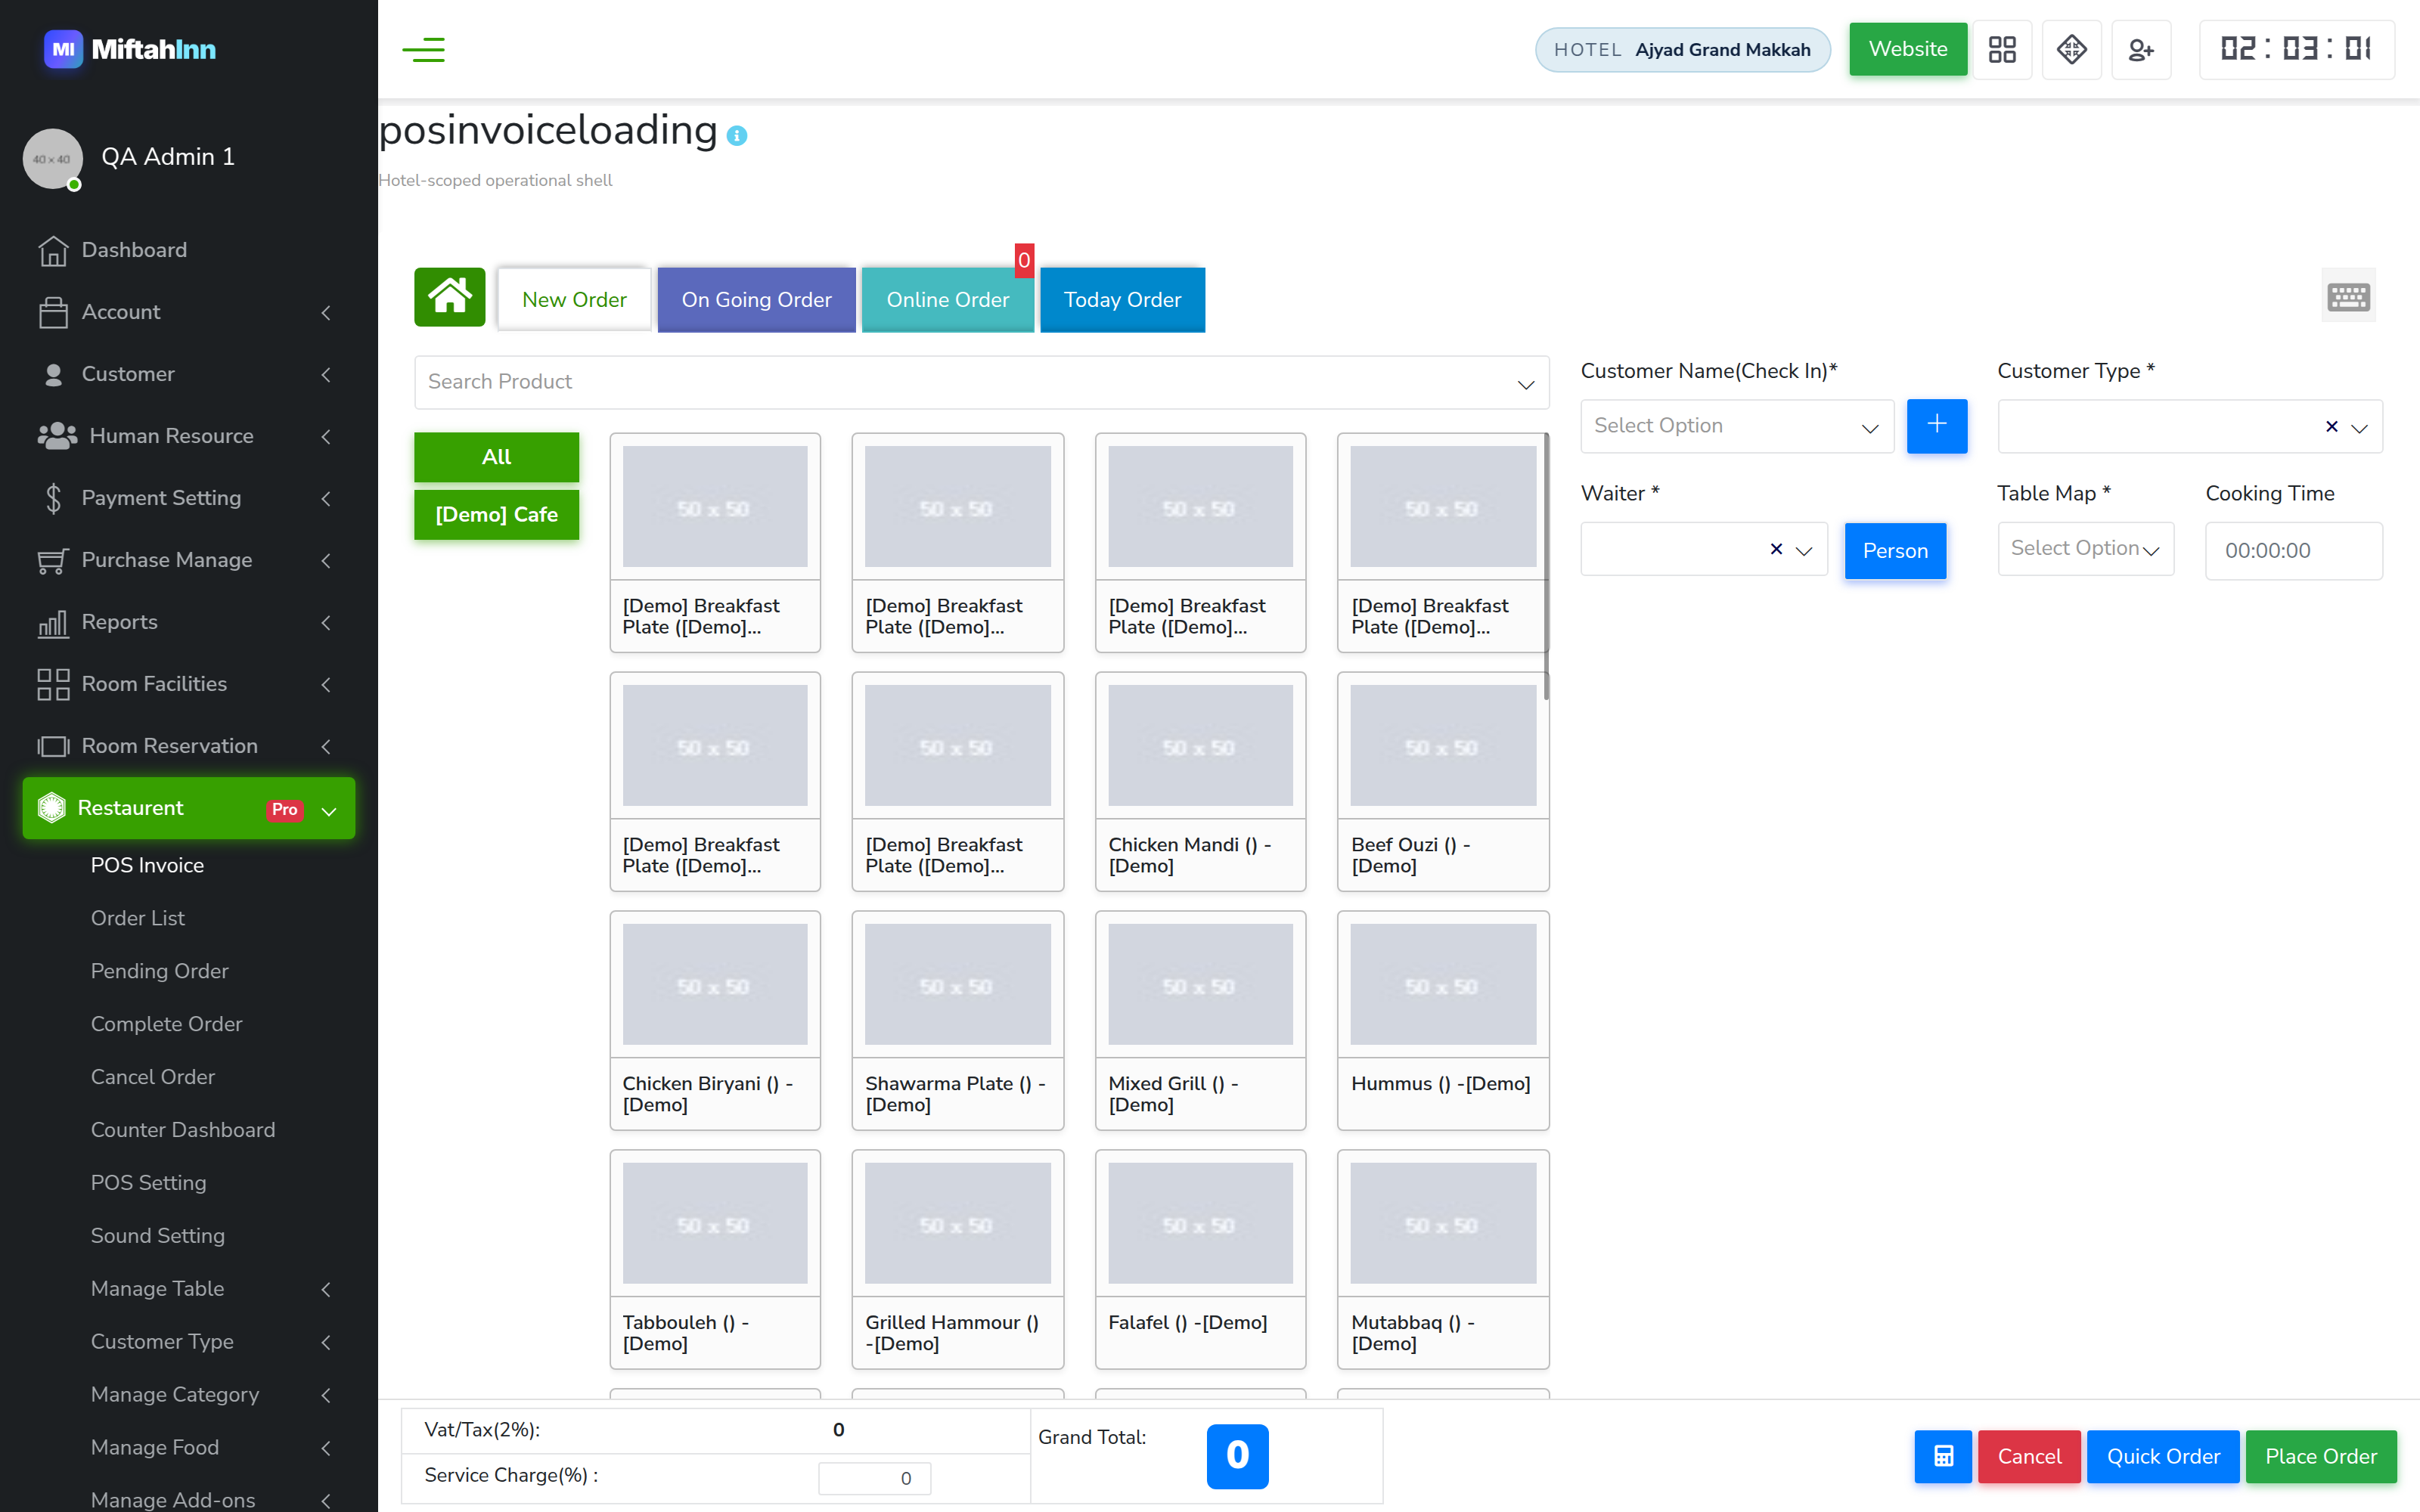Open POS Invoice in sidebar
2420x1512 pixels.
(x=147, y=865)
